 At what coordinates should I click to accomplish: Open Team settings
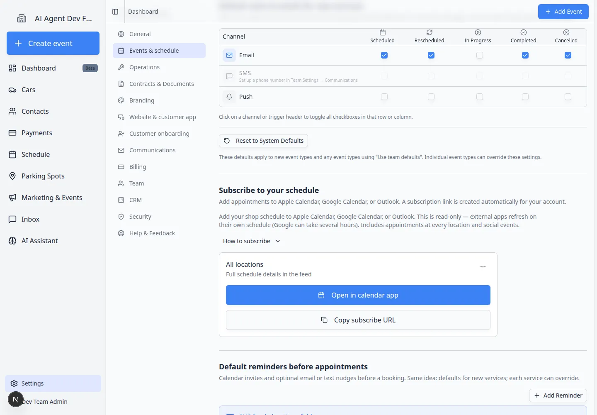[159, 183]
